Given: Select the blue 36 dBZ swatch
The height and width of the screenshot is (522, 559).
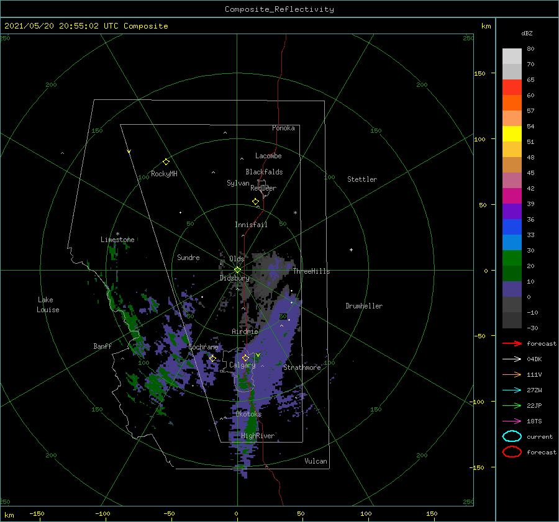Looking at the screenshot, I should click(x=512, y=227).
